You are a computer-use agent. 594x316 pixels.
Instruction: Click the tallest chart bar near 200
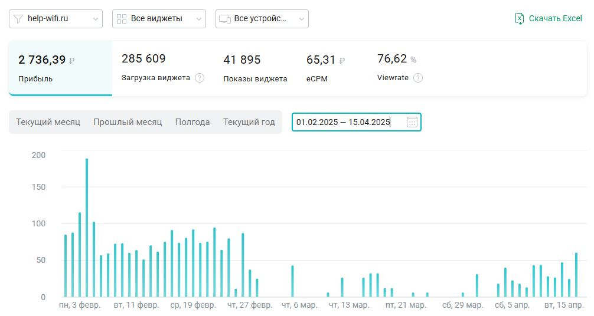pos(87,228)
